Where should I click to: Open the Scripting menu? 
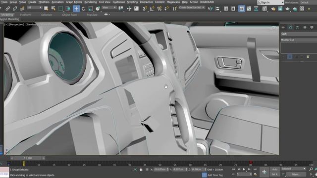pos(132,2)
